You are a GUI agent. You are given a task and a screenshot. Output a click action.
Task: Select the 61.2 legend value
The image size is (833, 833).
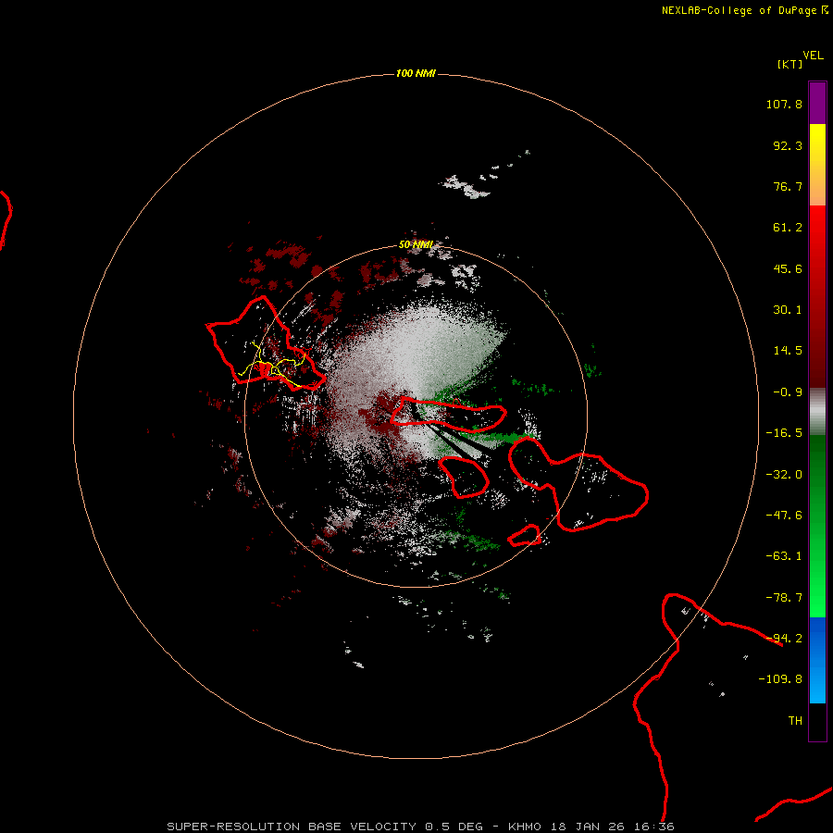[x=788, y=228]
